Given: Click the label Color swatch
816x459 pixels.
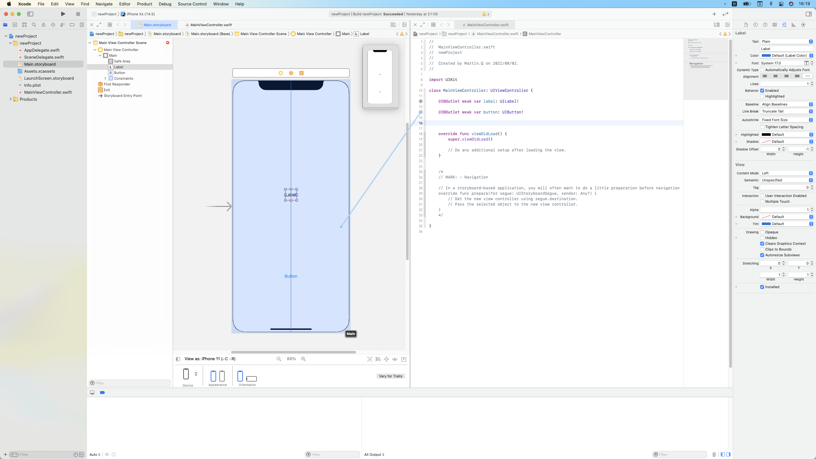Looking at the screenshot, I should (x=766, y=55).
